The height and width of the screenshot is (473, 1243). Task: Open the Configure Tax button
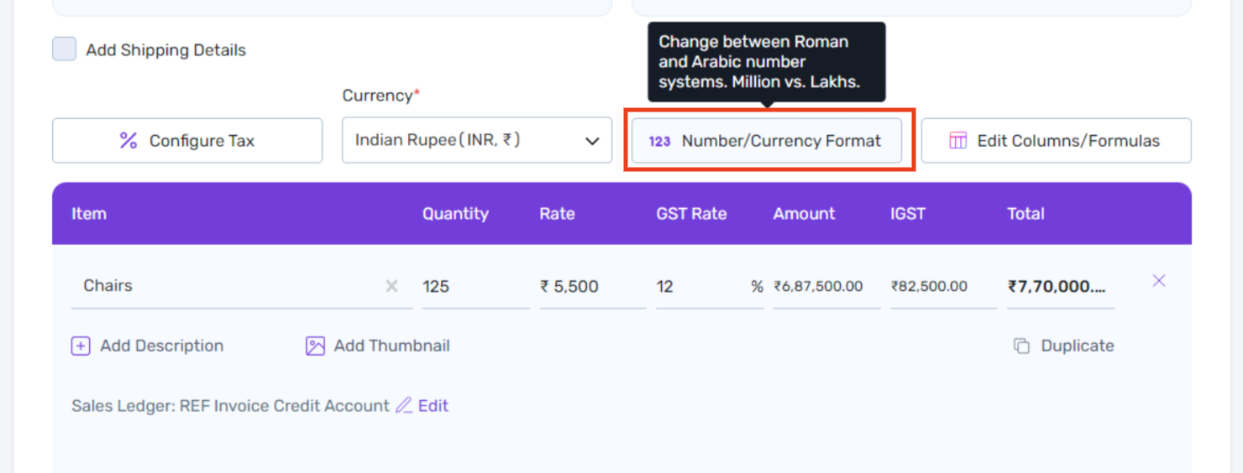[187, 141]
